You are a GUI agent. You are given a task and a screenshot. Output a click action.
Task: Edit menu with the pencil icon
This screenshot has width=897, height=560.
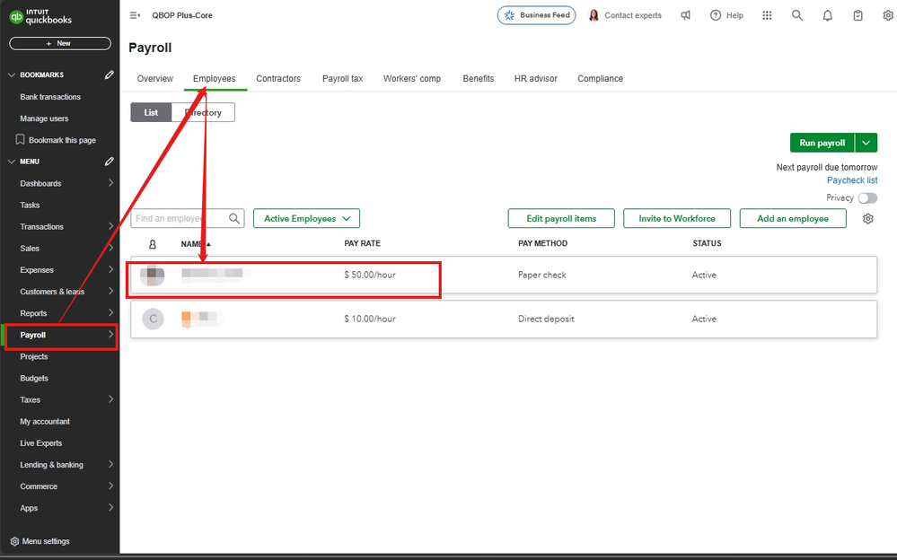[x=110, y=162]
